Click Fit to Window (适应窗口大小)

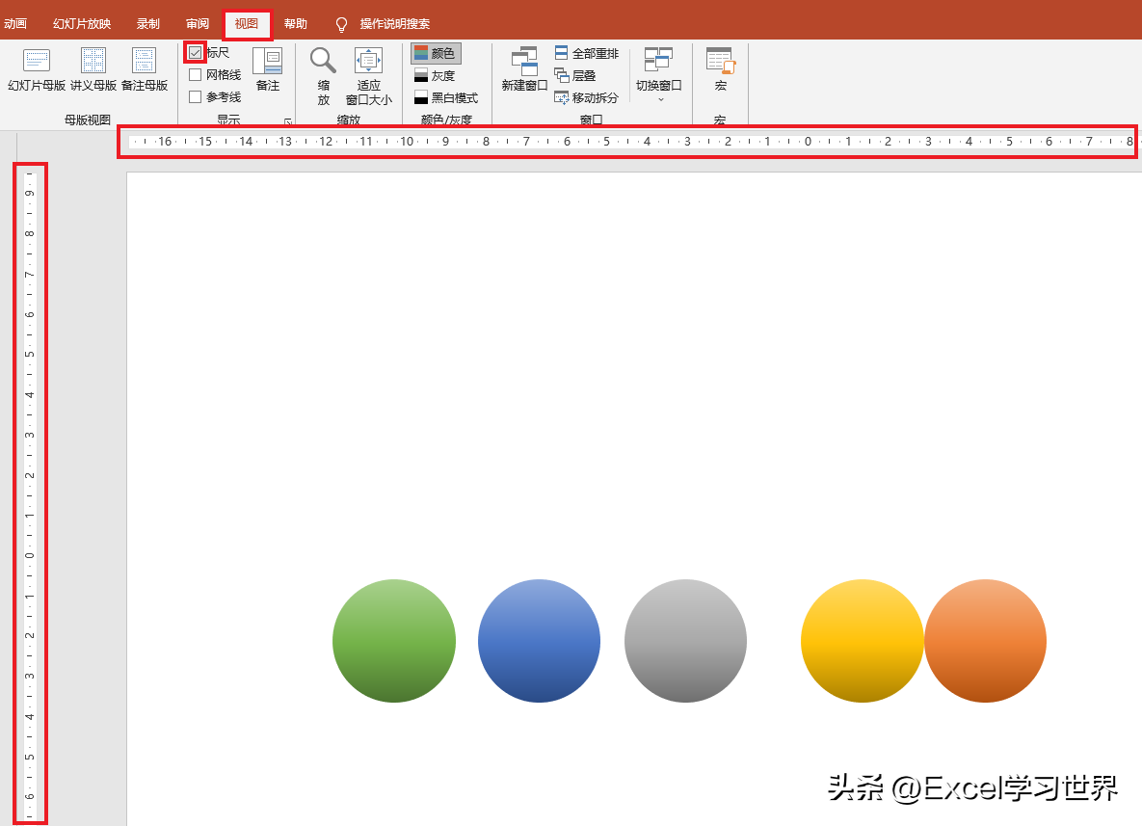368,76
